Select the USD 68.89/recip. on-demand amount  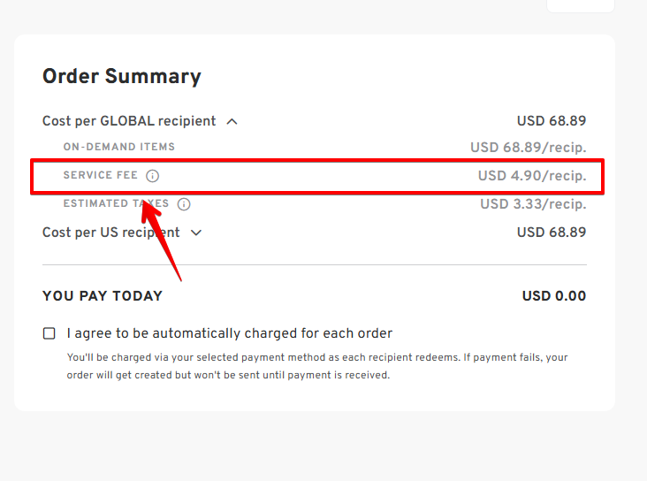(x=529, y=148)
